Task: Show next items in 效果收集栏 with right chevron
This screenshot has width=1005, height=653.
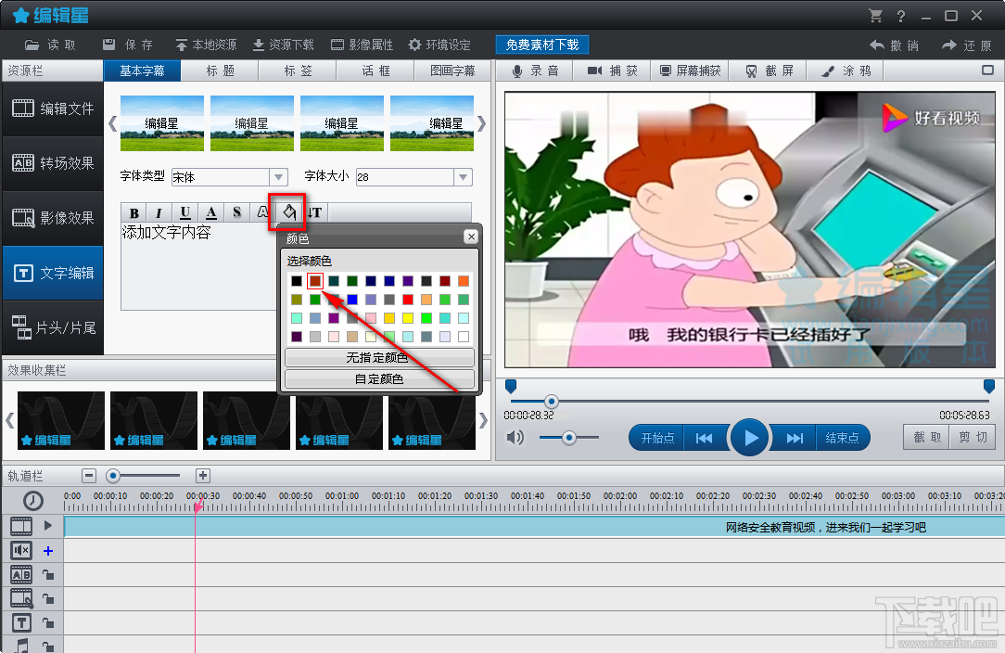Action: [483, 421]
